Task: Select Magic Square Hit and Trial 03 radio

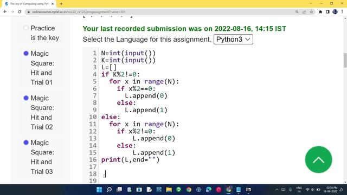Action: pos(26,142)
